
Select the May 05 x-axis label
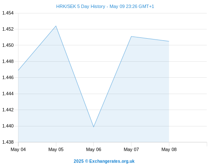[x=56, y=150]
